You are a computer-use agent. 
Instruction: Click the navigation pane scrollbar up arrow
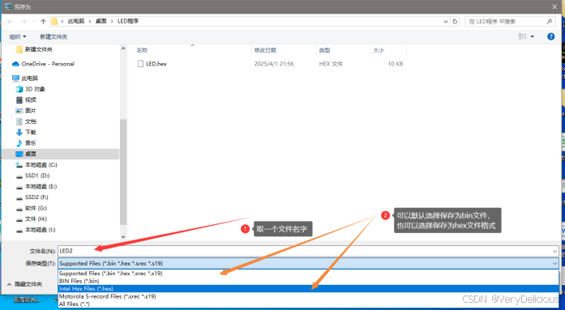(123, 49)
